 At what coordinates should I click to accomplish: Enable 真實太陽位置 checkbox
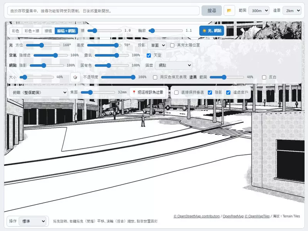(172, 45)
